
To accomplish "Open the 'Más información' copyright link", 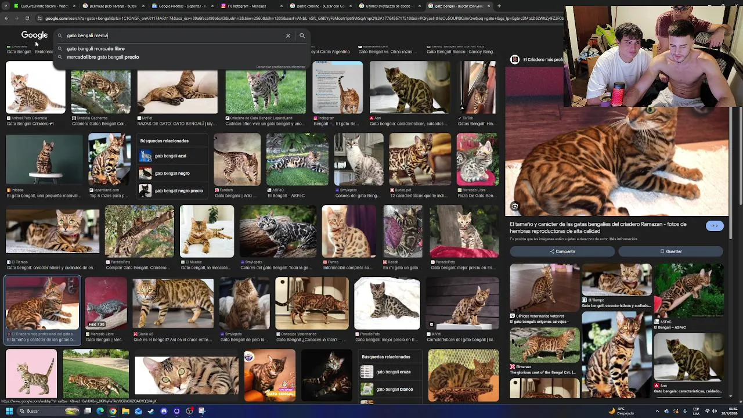I will pos(624,239).
